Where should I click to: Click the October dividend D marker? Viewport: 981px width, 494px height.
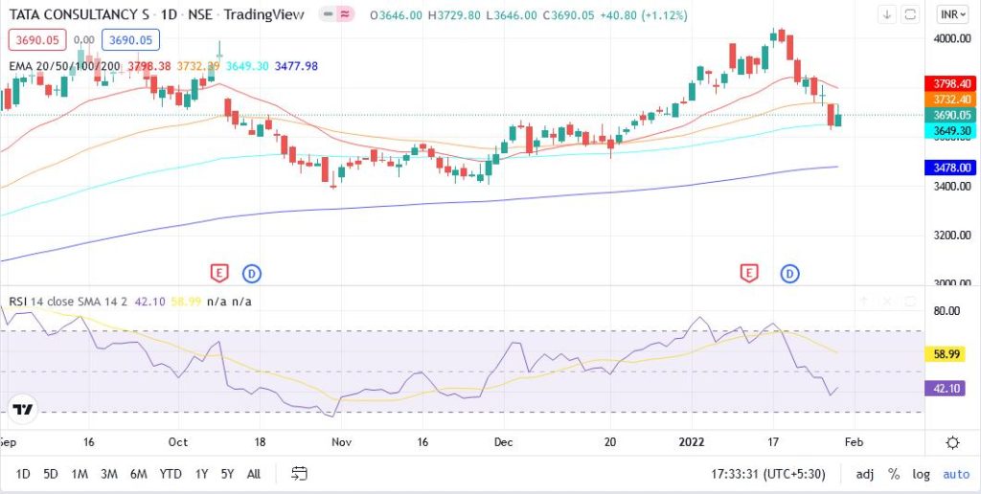(251, 274)
